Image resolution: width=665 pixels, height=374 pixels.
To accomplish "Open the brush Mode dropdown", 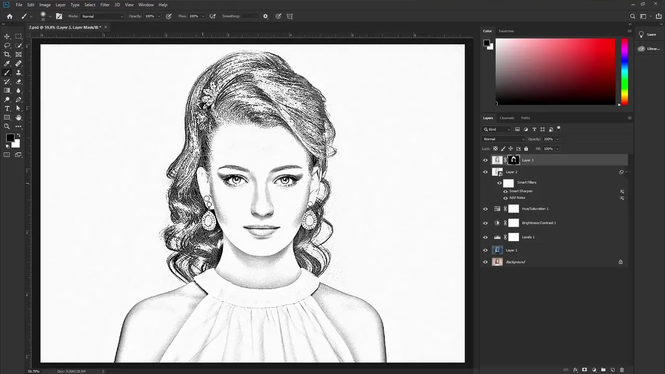I will [x=103, y=16].
